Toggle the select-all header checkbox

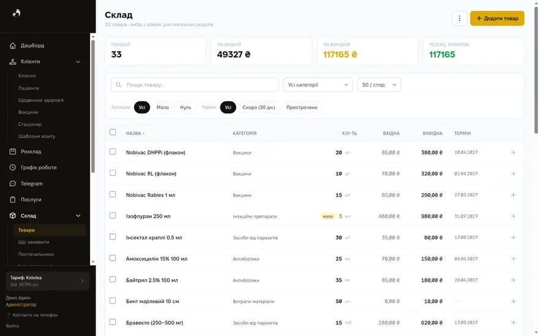click(113, 133)
